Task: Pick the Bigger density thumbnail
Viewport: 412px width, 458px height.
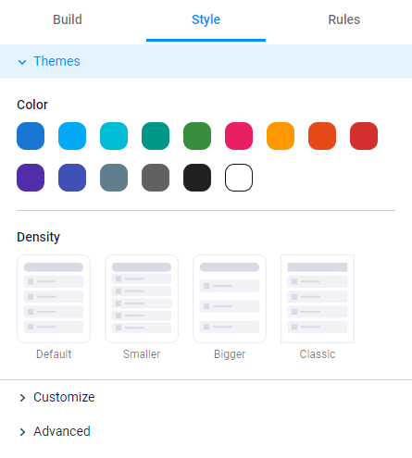Action: click(230, 299)
